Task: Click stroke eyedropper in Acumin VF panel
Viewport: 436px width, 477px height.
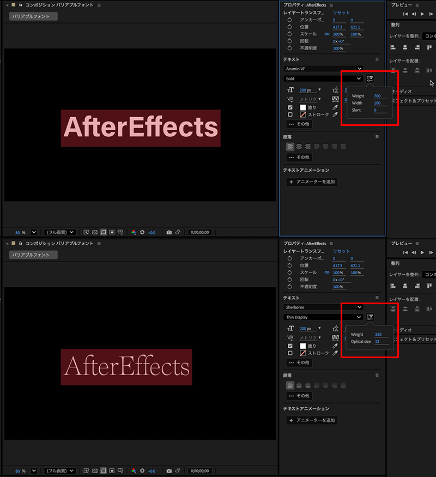Action: click(x=335, y=115)
